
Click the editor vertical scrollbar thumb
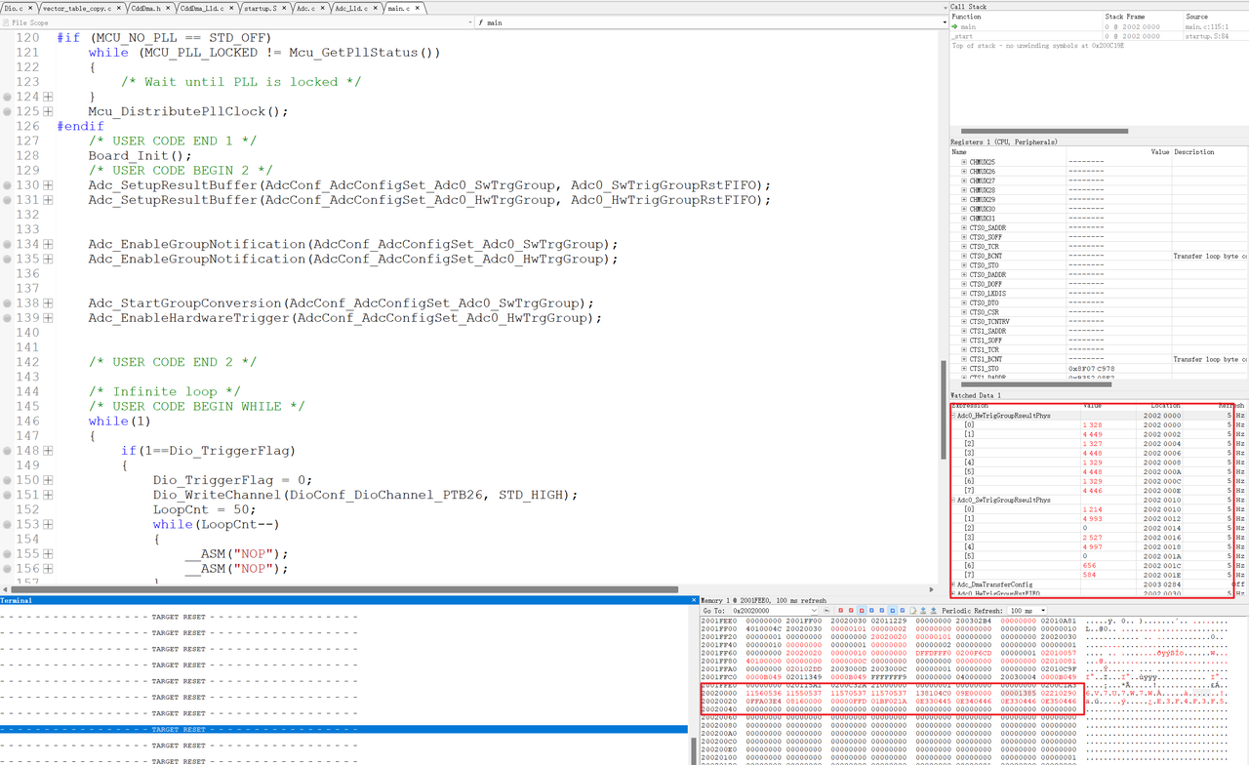point(944,409)
